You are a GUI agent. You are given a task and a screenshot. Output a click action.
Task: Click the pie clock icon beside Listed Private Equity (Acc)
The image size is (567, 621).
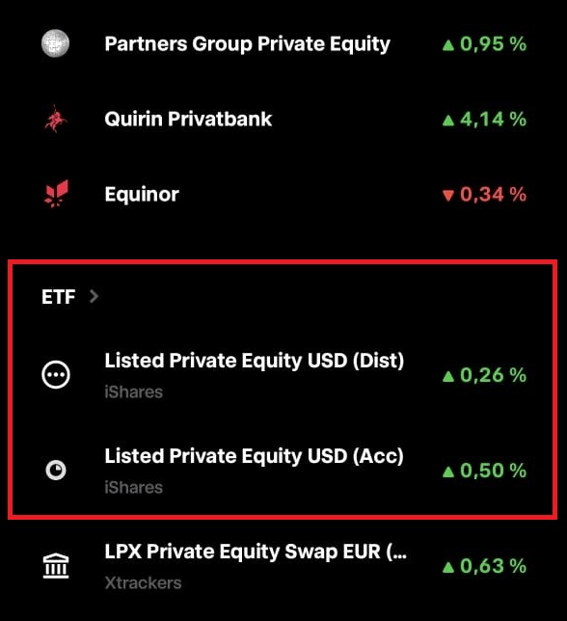(x=56, y=471)
